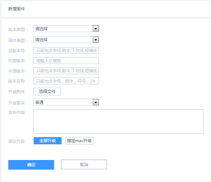Screen dimensions: 211x182
Task: Click the 外部版本 label
Action: (x=17, y=71)
